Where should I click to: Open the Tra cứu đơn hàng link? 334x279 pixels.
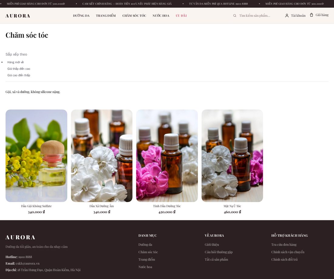284,245
